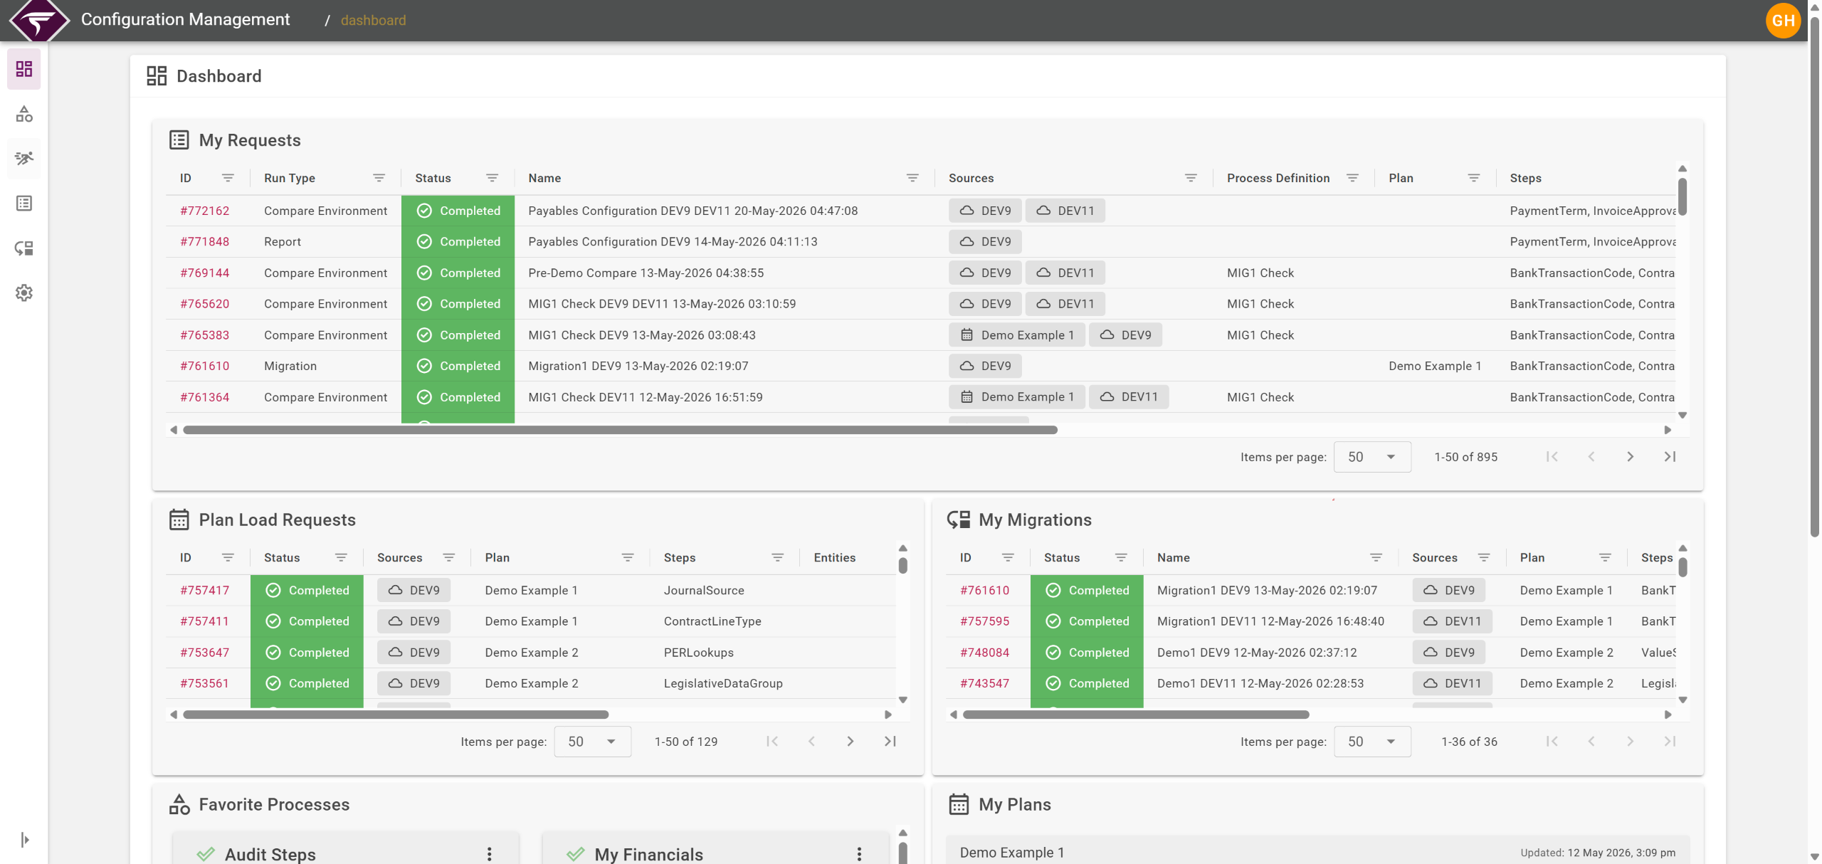Open My Requests items per page dropdown
The height and width of the screenshot is (864, 1822).
click(x=1372, y=457)
